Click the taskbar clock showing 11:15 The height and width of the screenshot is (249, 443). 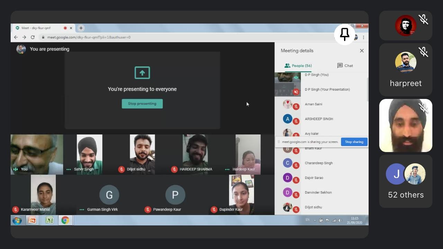click(x=355, y=220)
